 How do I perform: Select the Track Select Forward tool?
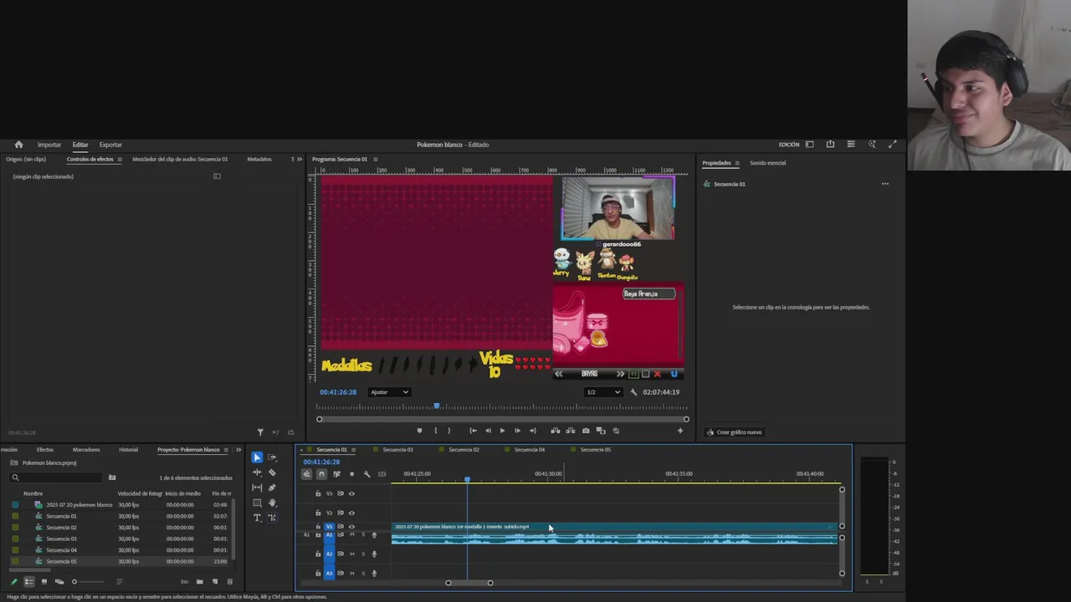point(272,457)
